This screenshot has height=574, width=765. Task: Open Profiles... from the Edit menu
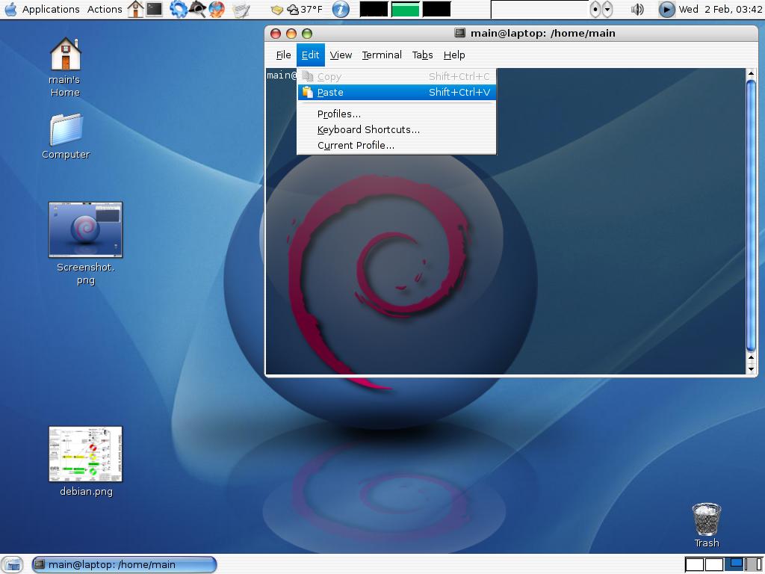397,114
